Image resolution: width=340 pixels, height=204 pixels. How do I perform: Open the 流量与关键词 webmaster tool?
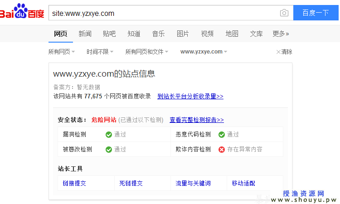[x=193, y=184]
